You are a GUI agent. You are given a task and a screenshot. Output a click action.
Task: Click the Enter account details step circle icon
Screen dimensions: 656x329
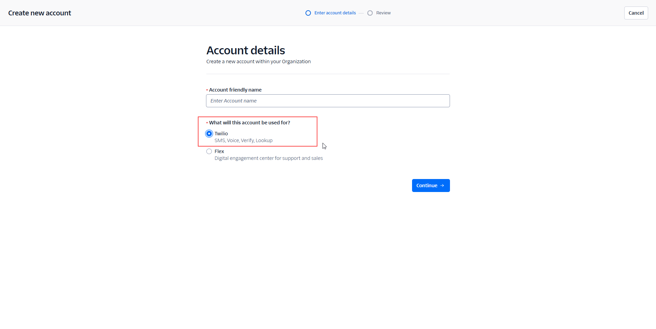click(x=308, y=13)
